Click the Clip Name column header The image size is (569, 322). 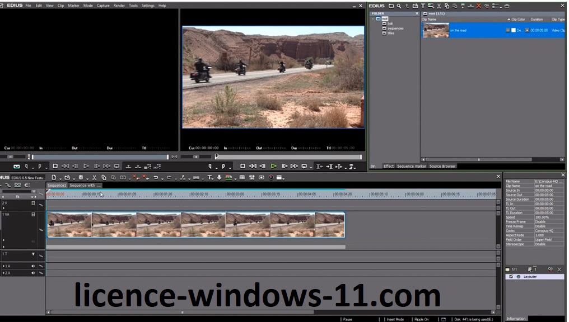(x=429, y=19)
